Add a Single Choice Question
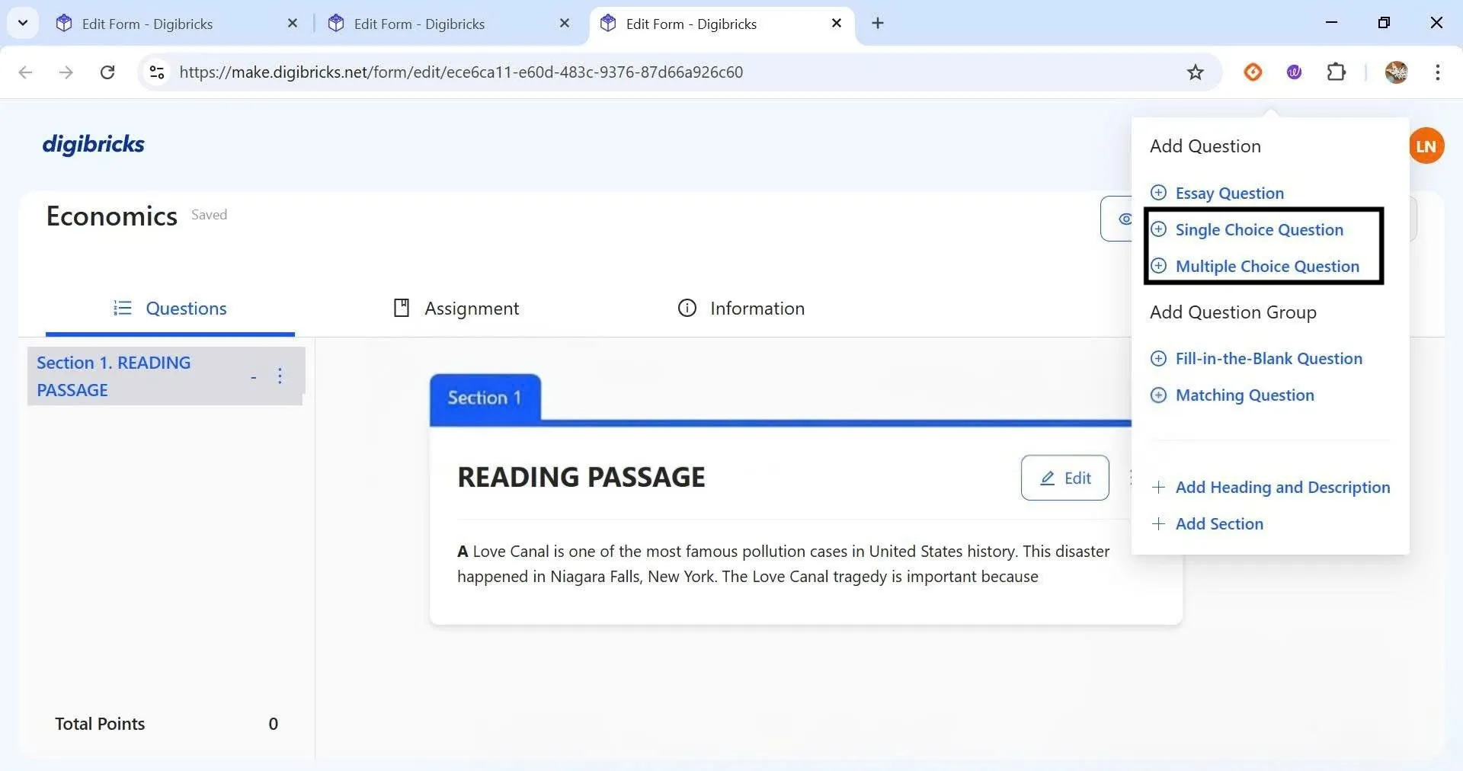This screenshot has width=1463, height=771. coord(1258,230)
